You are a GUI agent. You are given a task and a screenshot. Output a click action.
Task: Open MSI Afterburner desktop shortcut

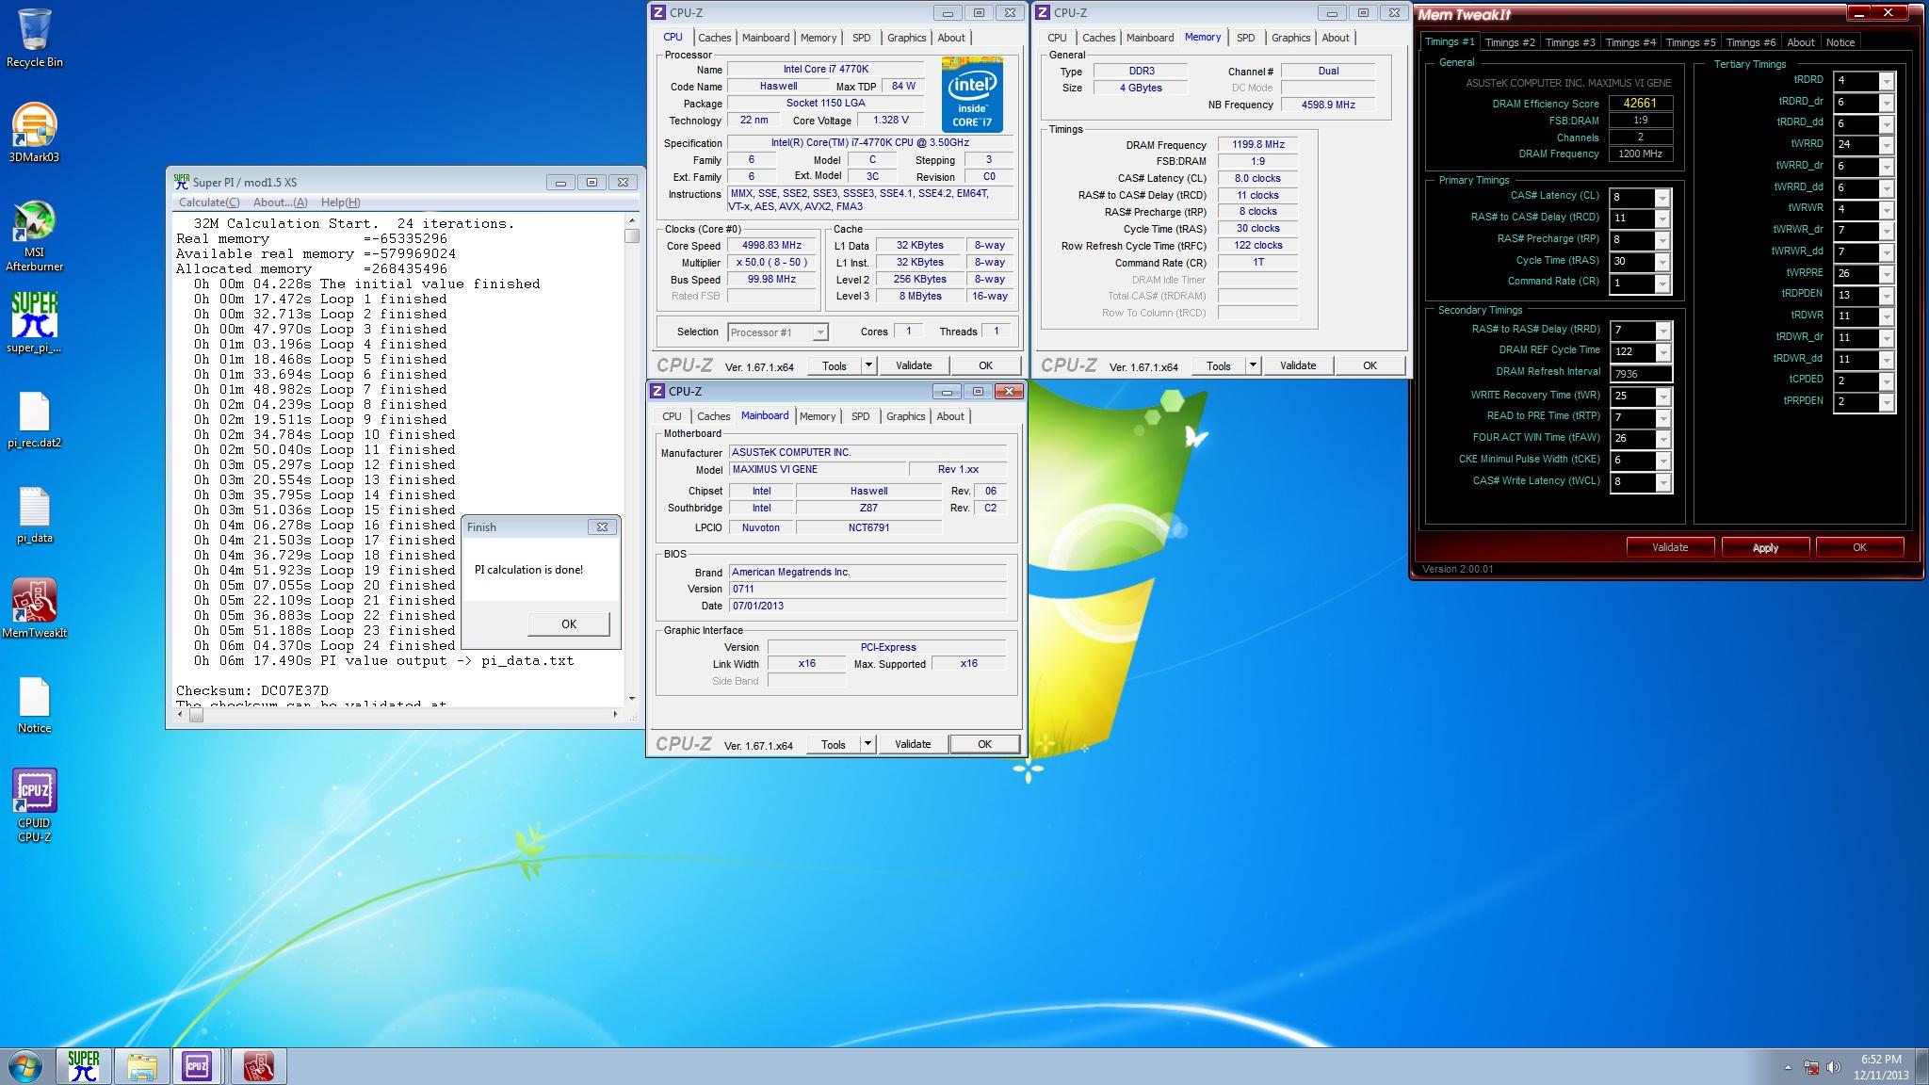click(34, 236)
